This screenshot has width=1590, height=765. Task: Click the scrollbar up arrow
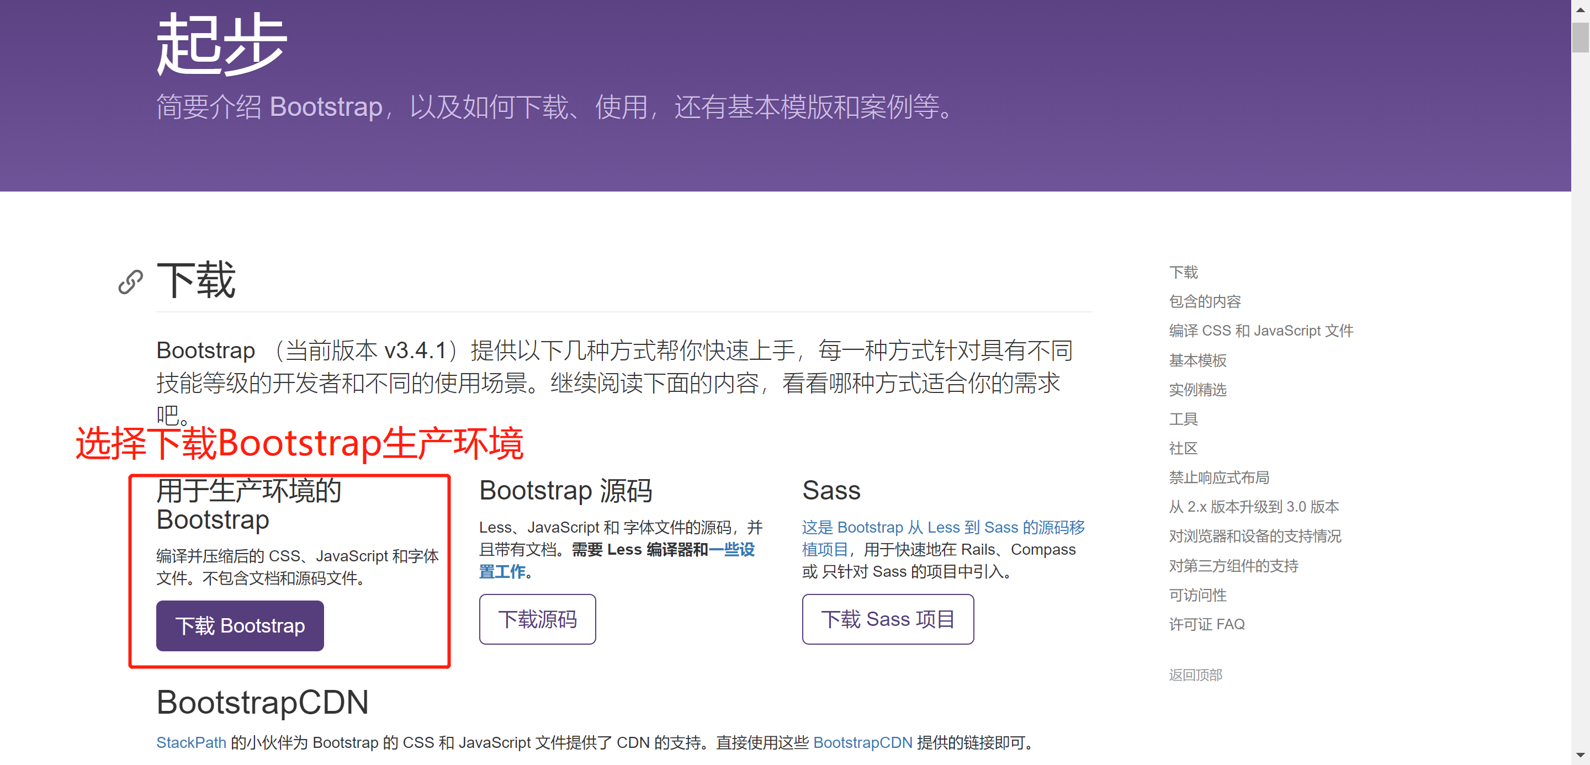(x=1580, y=9)
